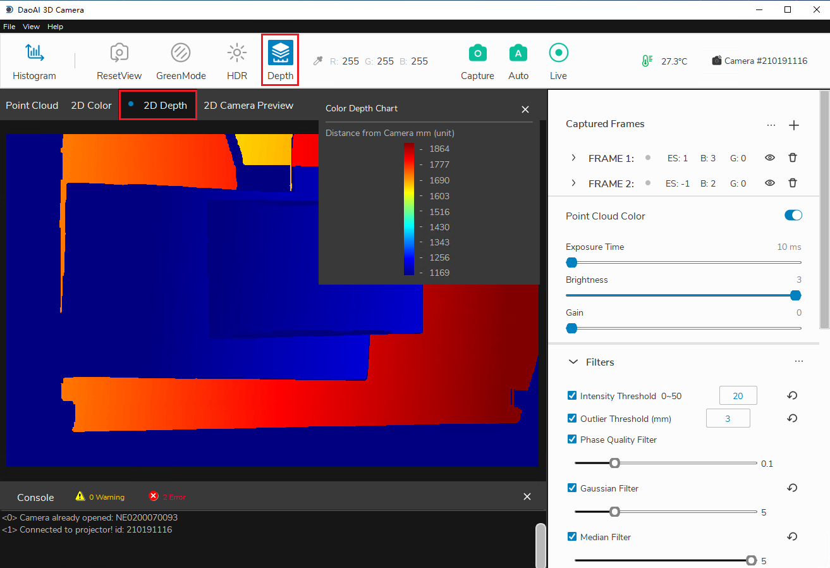Viewport: 830px width, 568px height.
Task: Click the Outlier Threshold value field
Action: point(728,419)
